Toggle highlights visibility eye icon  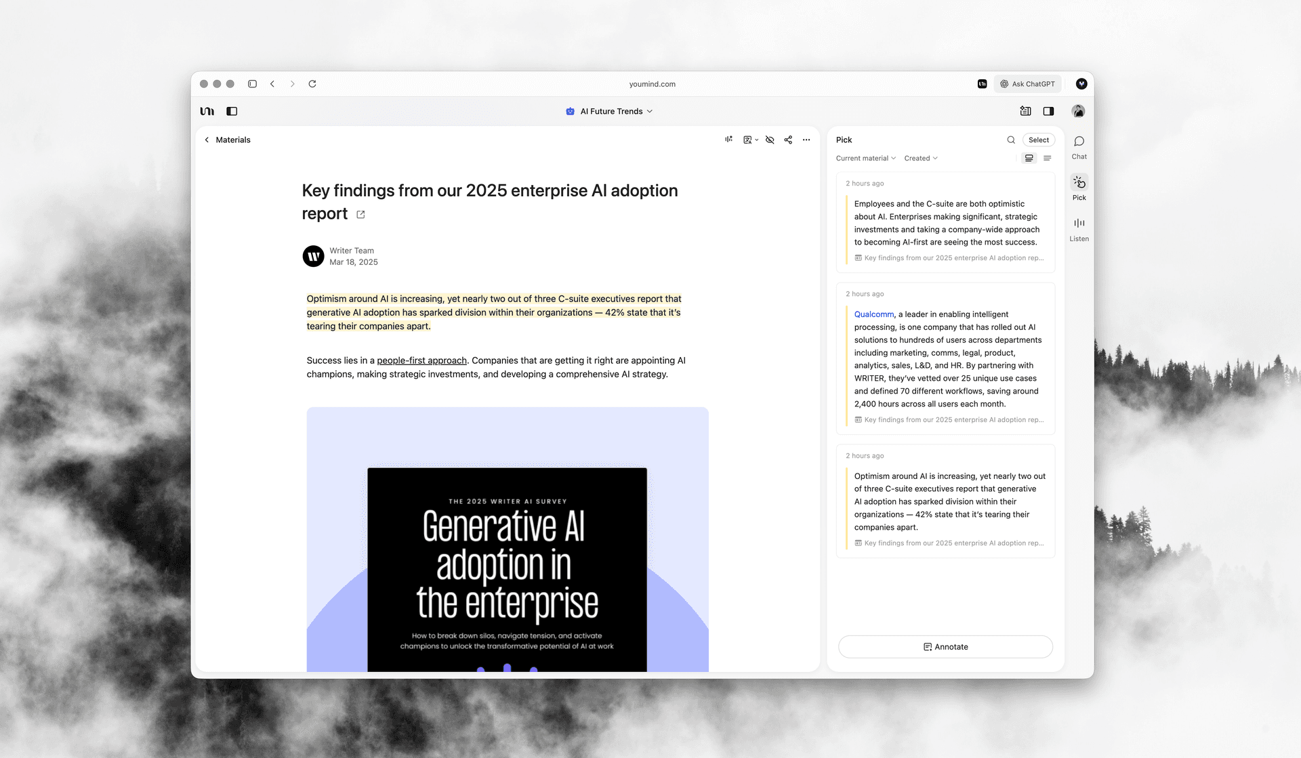tap(770, 140)
